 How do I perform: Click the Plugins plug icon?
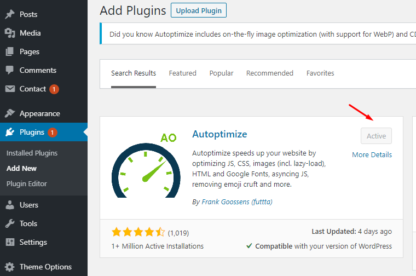coord(10,132)
